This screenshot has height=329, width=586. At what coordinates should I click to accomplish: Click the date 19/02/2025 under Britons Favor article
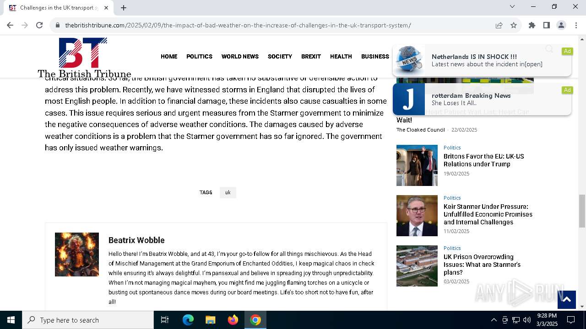(456, 174)
